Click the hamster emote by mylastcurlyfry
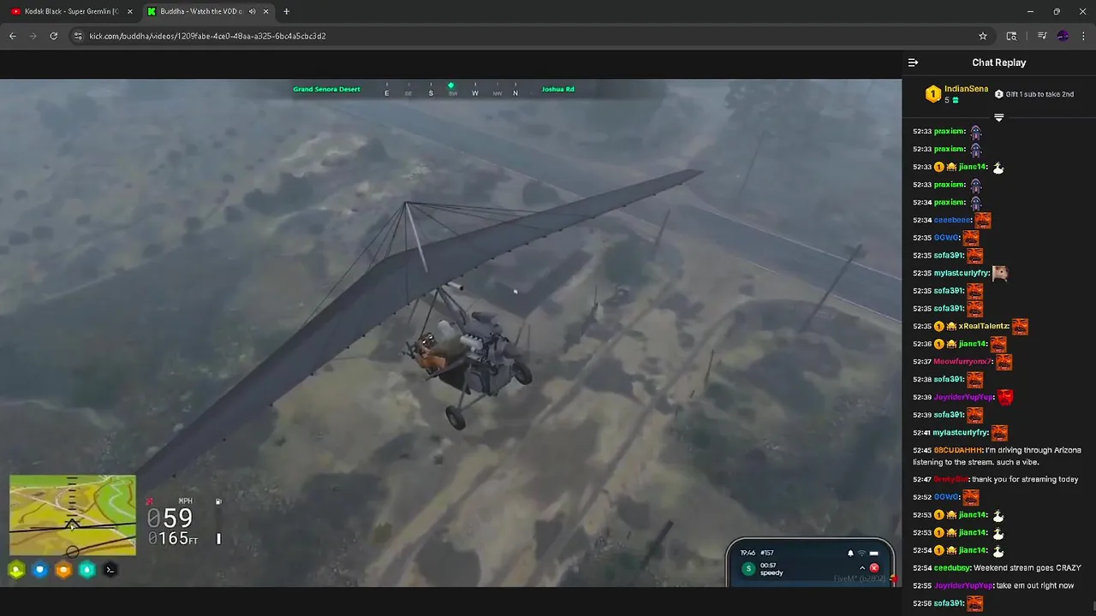This screenshot has width=1096, height=616. [x=1000, y=273]
